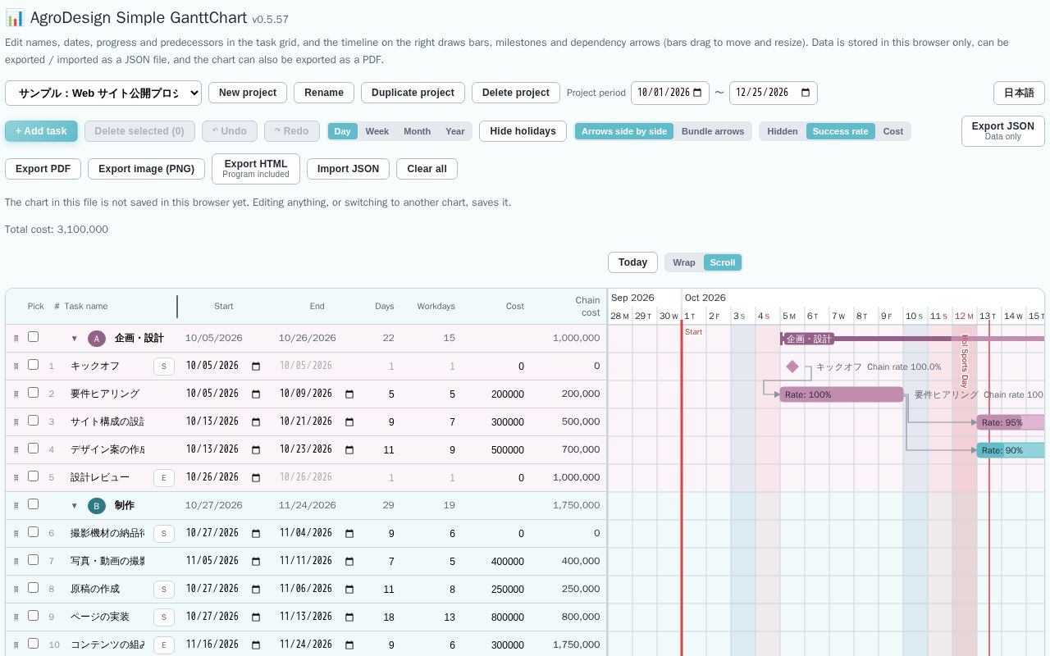Screen dimensions: 1050x656
Task: Set the bar label option to Hidden
Action: click(783, 131)
